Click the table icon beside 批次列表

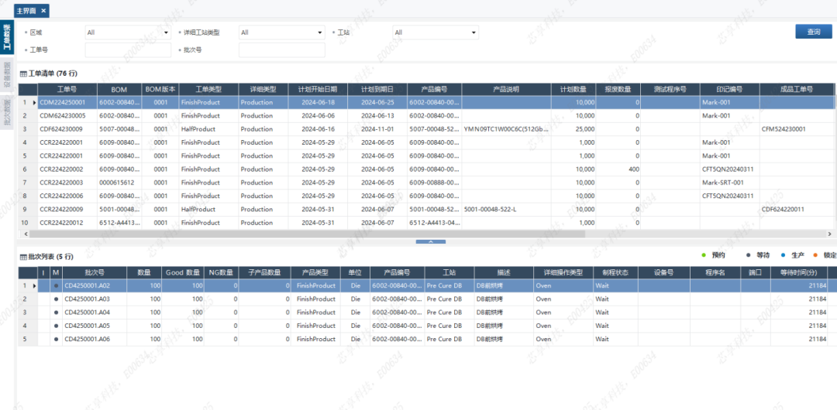(23, 257)
